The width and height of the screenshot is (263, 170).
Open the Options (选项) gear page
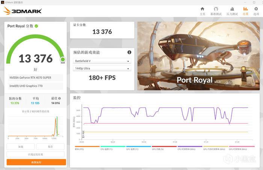tap(256, 11)
